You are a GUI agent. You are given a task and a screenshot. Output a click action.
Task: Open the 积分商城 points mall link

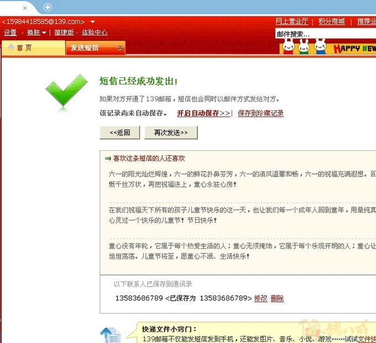pos(332,22)
